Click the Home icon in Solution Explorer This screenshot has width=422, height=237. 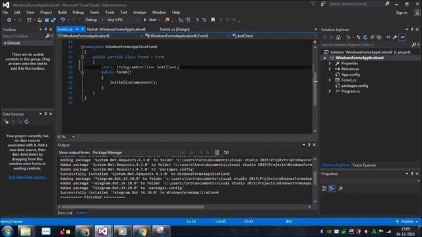coord(338,38)
